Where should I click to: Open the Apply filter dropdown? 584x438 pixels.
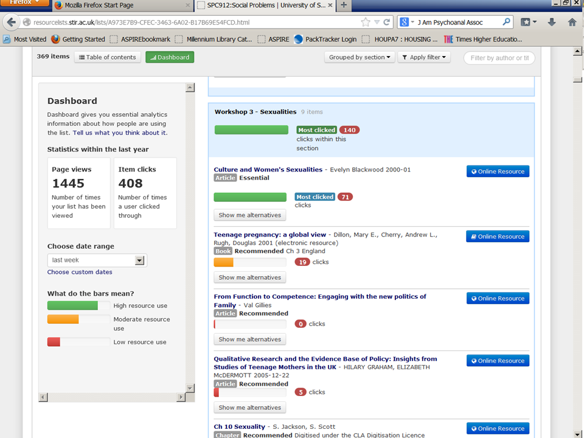(425, 57)
